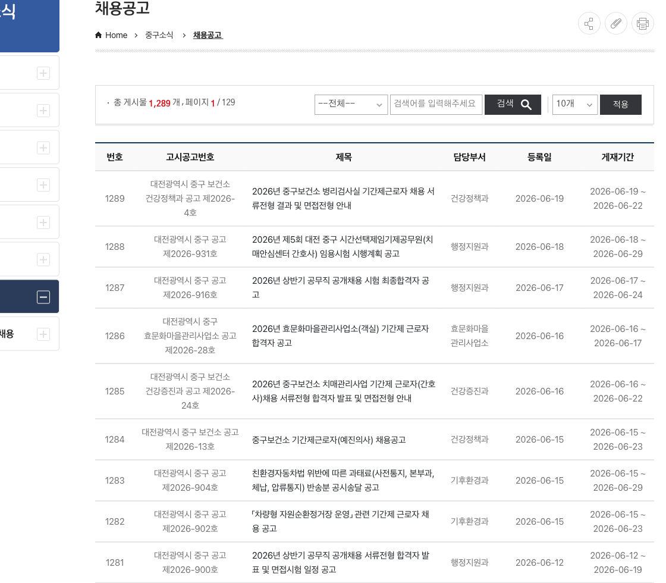
Task: Click notice number 제2026-904호
Action: pos(190,488)
